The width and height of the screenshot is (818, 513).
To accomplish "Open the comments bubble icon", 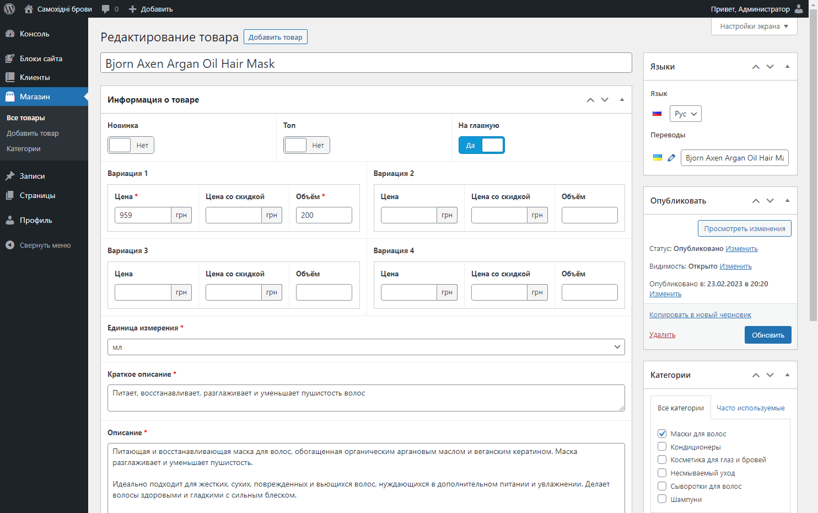I will pos(106,9).
